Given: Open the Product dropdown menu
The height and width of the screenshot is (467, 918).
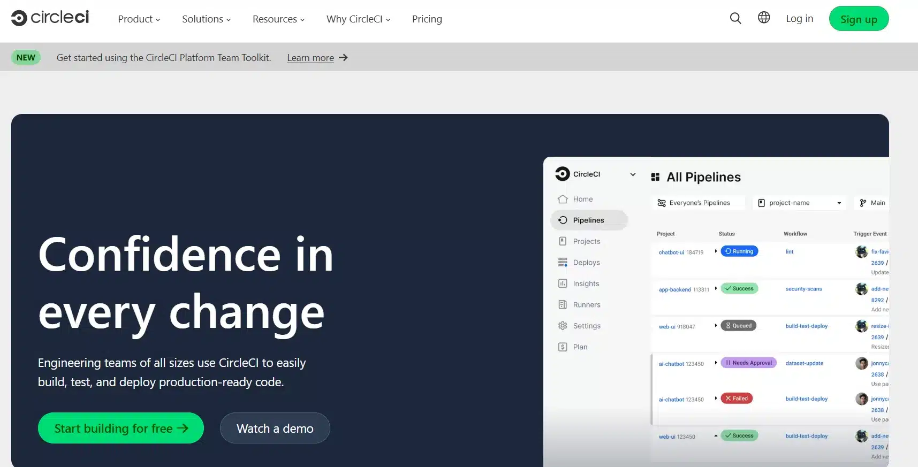Looking at the screenshot, I should click(139, 19).
